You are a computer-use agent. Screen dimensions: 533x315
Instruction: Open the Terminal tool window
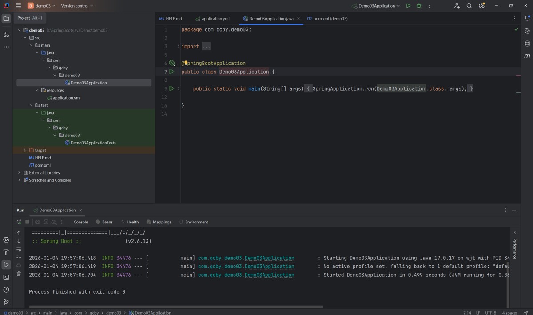click(x=6, y=277)
